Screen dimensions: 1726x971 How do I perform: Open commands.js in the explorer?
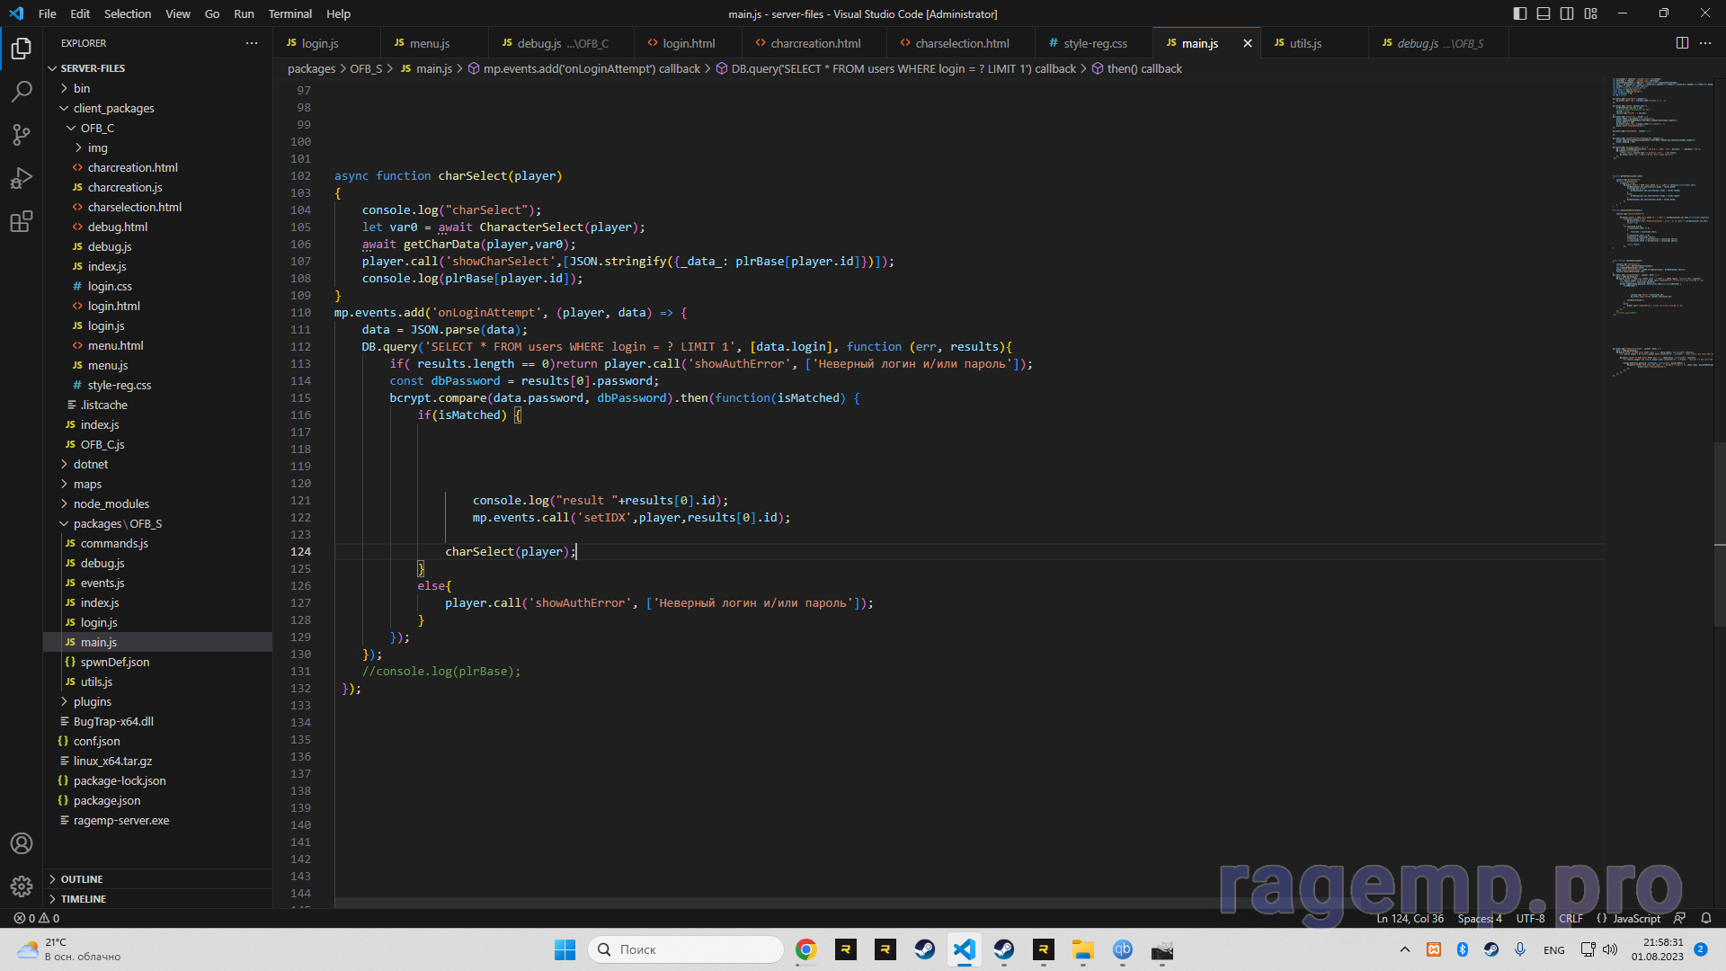[x=114, y=543]
